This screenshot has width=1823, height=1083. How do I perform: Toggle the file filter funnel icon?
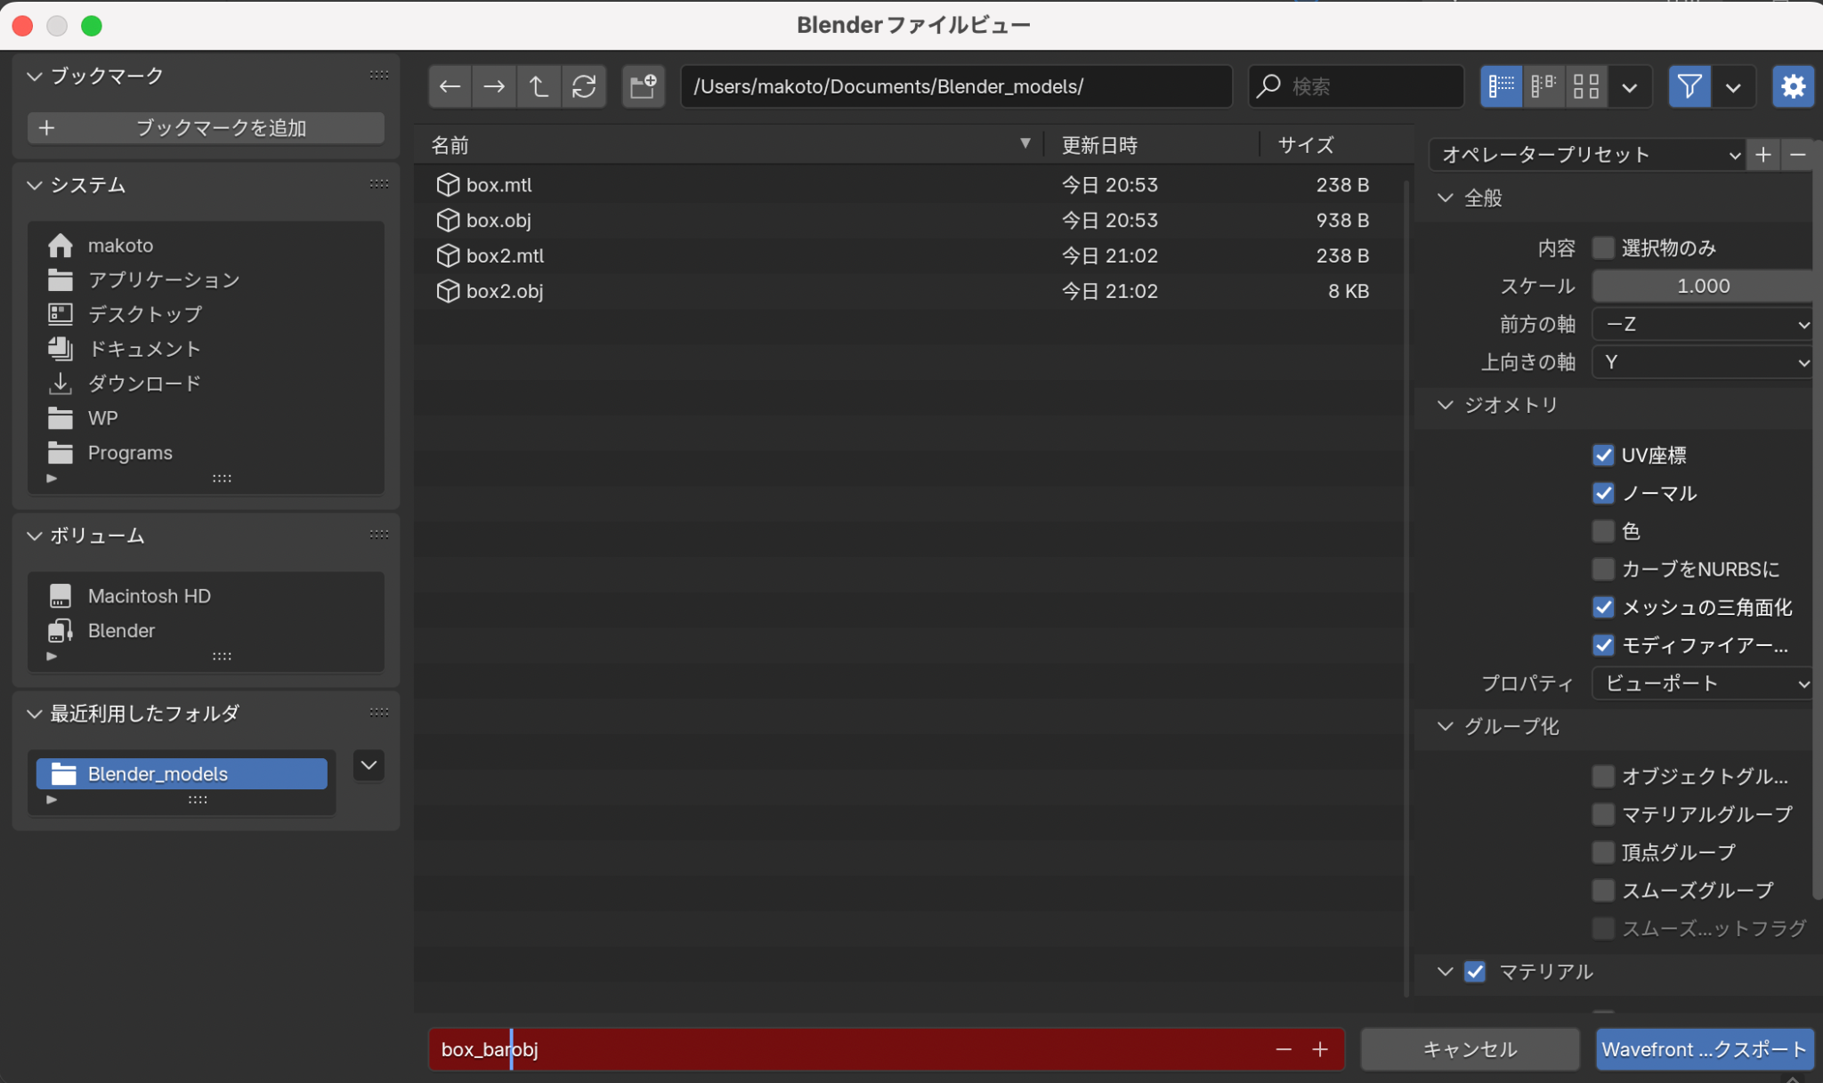pyautogui.click(x=1689, y=86)
